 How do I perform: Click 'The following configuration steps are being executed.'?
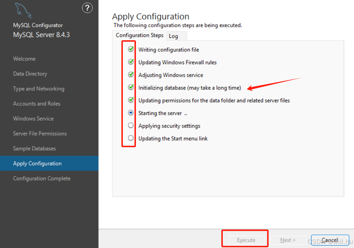pos(178,25)
